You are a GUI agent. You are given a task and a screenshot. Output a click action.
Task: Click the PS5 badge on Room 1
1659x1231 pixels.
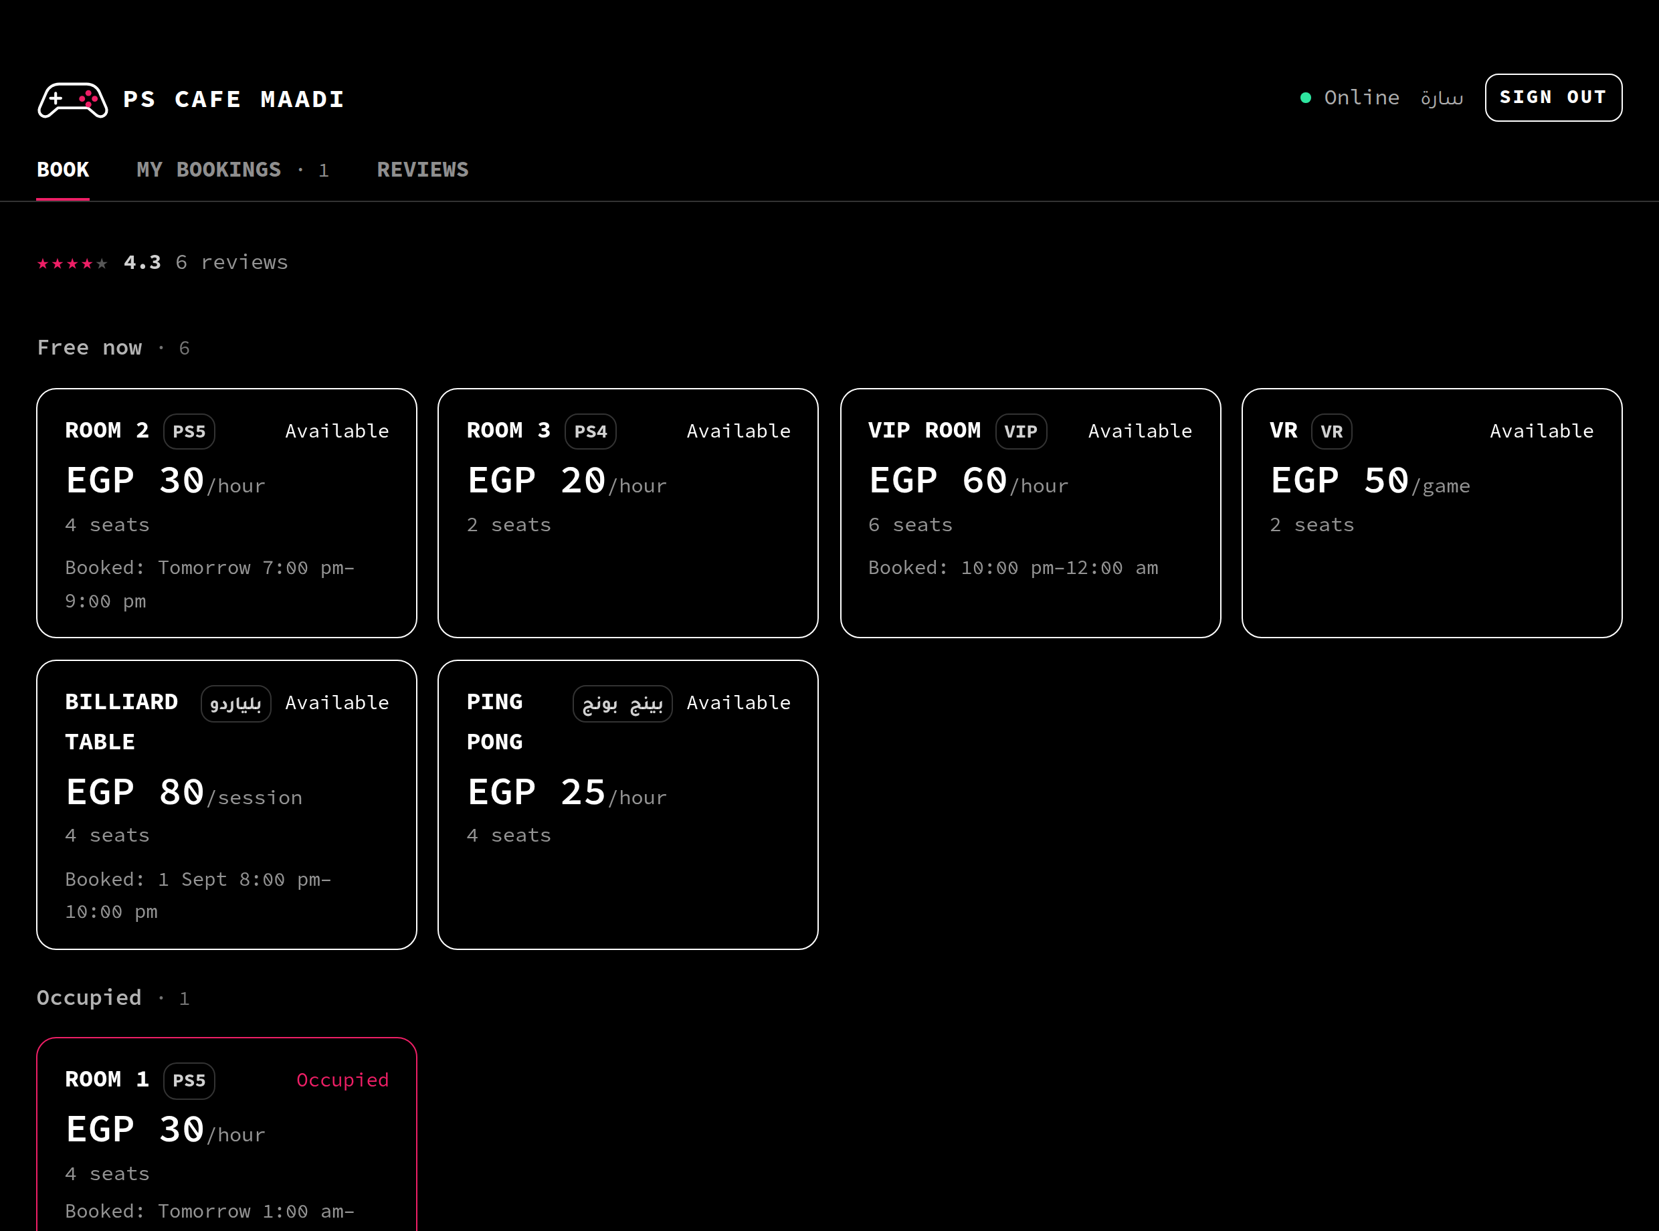click(x=189, y=1080)
